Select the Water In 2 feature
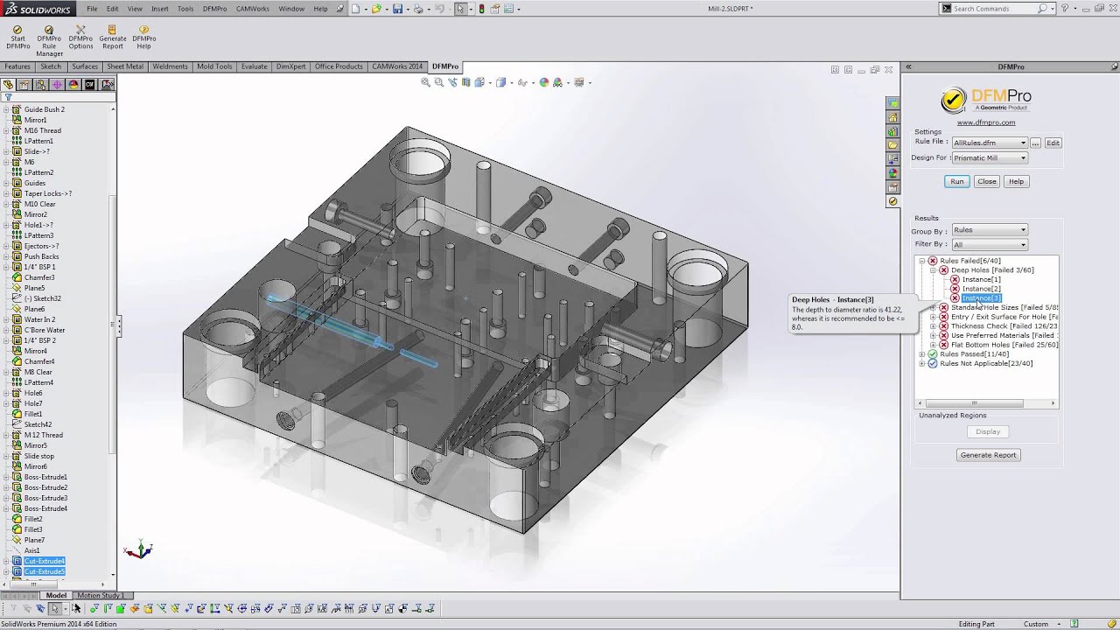 pyautogui.click(x=39, y=319)
